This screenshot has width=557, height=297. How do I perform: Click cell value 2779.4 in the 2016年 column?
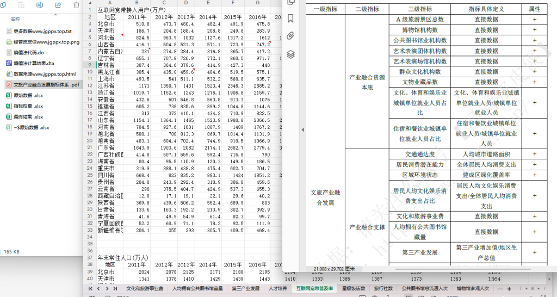(x=258, y=147)
